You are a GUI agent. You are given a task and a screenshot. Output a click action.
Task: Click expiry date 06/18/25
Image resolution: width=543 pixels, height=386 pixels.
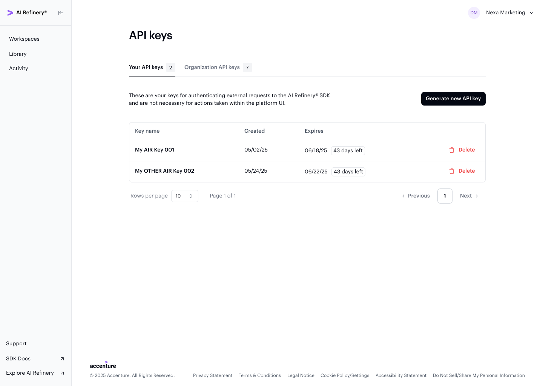(316, 150)
